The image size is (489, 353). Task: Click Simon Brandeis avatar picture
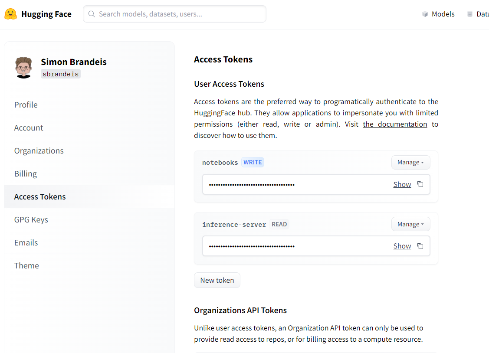(24, 67)
